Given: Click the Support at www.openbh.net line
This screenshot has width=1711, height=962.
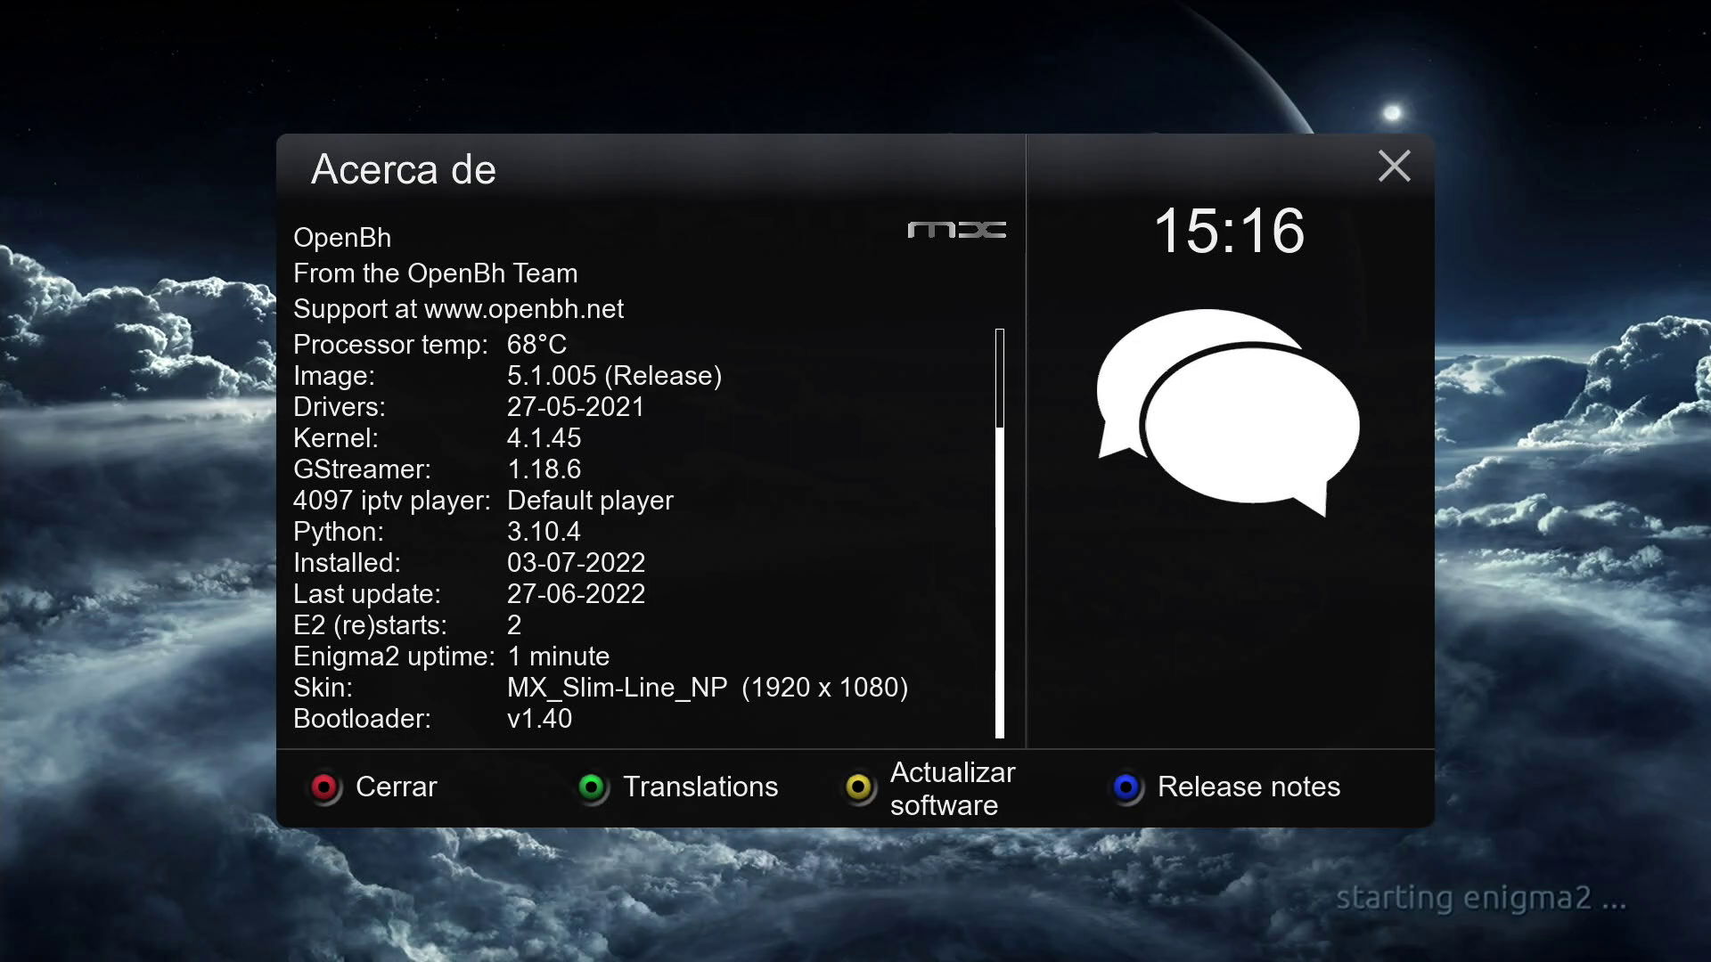Looking at the screenshot, I should (x=458, y=309).
